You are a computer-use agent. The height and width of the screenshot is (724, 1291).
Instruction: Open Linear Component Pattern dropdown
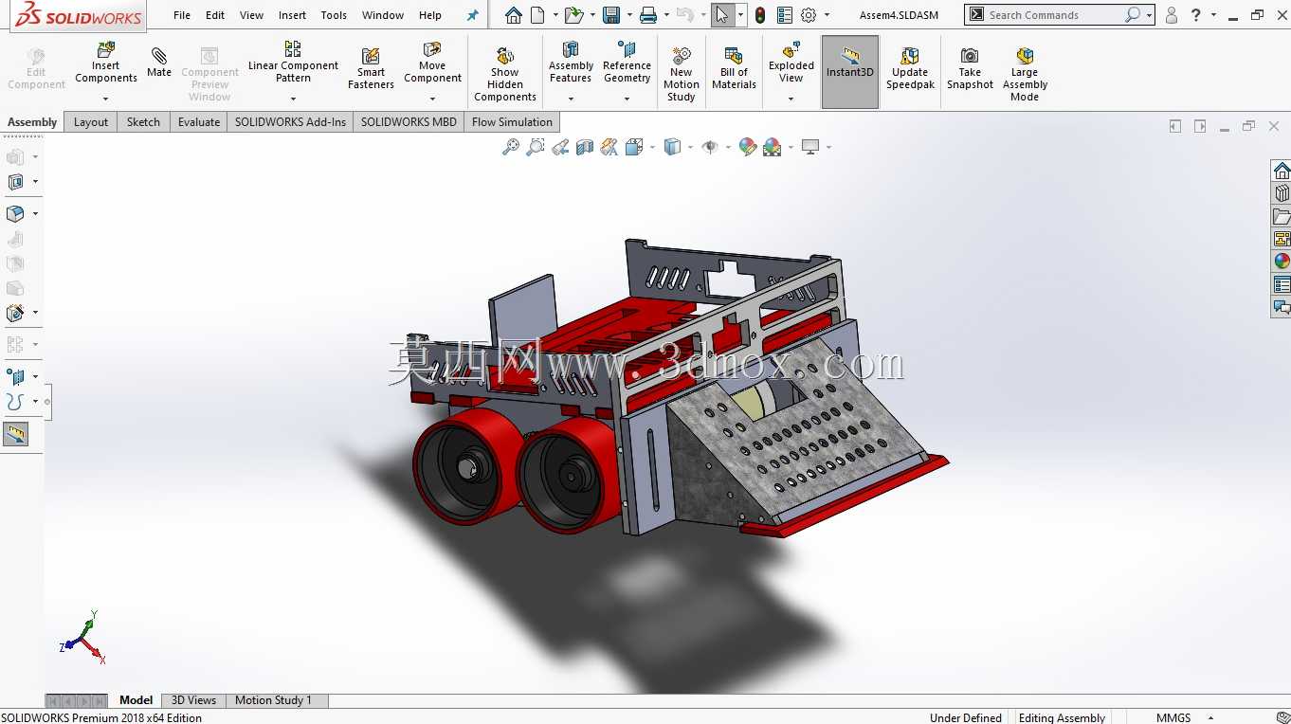(x=293, y=99)
